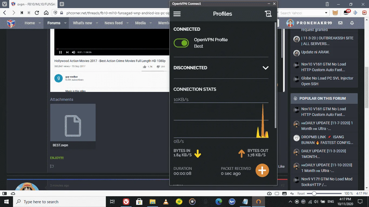Click the BYTES OUT upload arrow icon

[x=241, y=154]
